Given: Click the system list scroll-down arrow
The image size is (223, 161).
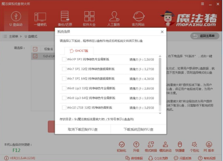Looking at the screenshot, I should tap(160, 113).
